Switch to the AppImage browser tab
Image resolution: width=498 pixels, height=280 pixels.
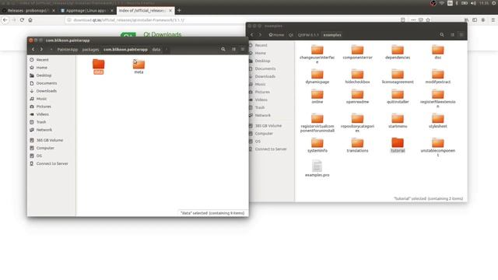pos(86,10)
